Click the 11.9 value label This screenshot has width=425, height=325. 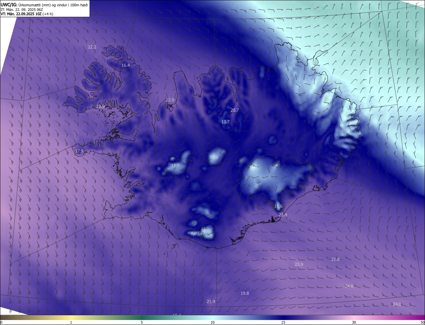point(175,165)
